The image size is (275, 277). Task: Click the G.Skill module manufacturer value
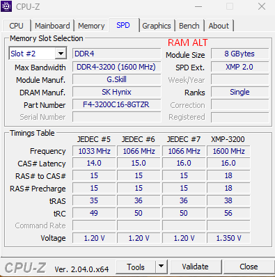click(116, 79)
